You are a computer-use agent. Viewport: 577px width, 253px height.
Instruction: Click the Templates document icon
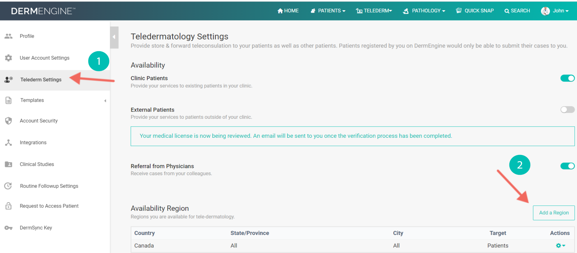pyautogui.click(x=8, y=100)
